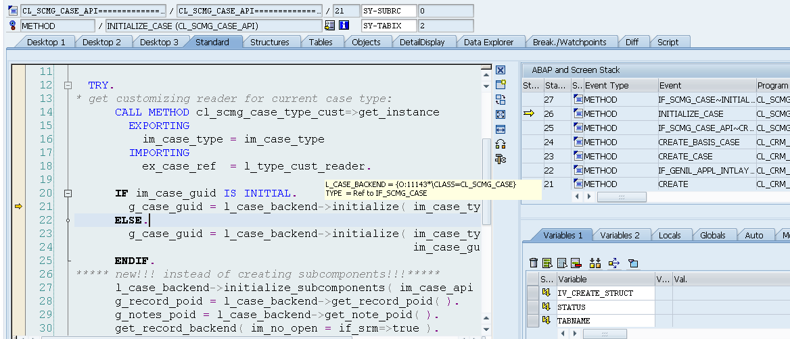The height and width of the screenshot is (339, 790).
Task: Click the swap tool icon
Action: point(501,99)
